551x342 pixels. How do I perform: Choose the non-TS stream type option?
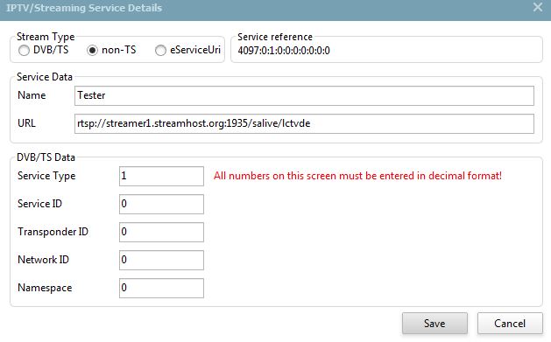pyautogui.click(x=93, y=51)
